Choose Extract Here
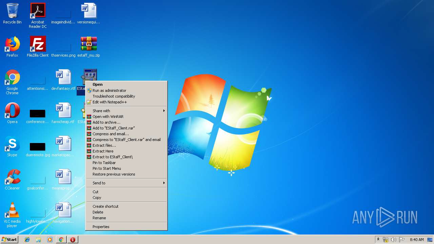Image resolution: width=434 pixels, height=244 pixels. (126, 151)
